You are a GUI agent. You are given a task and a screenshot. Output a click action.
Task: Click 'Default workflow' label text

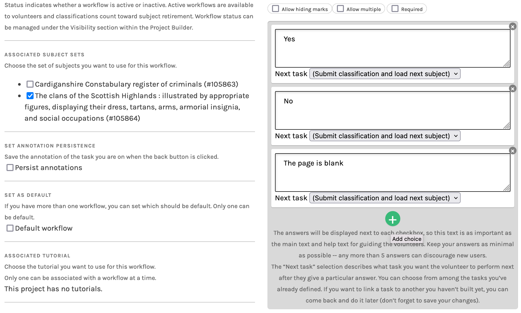[x=44, y=228]
